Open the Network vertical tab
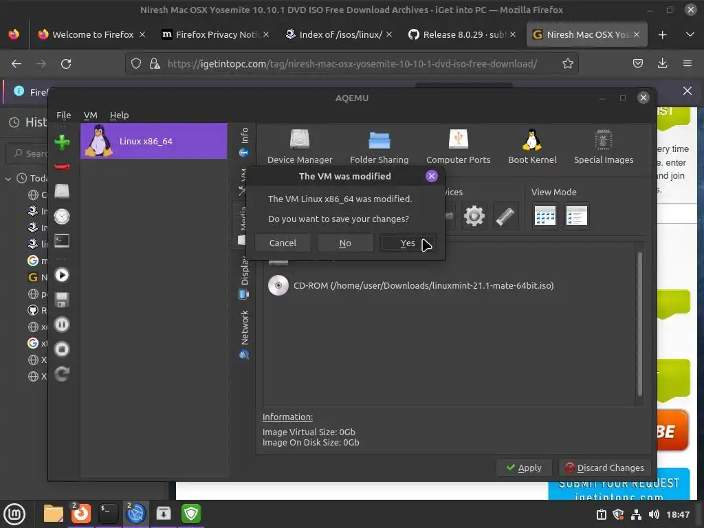The height and width of the screenshot is (528, 704). [x=244, y=335]
